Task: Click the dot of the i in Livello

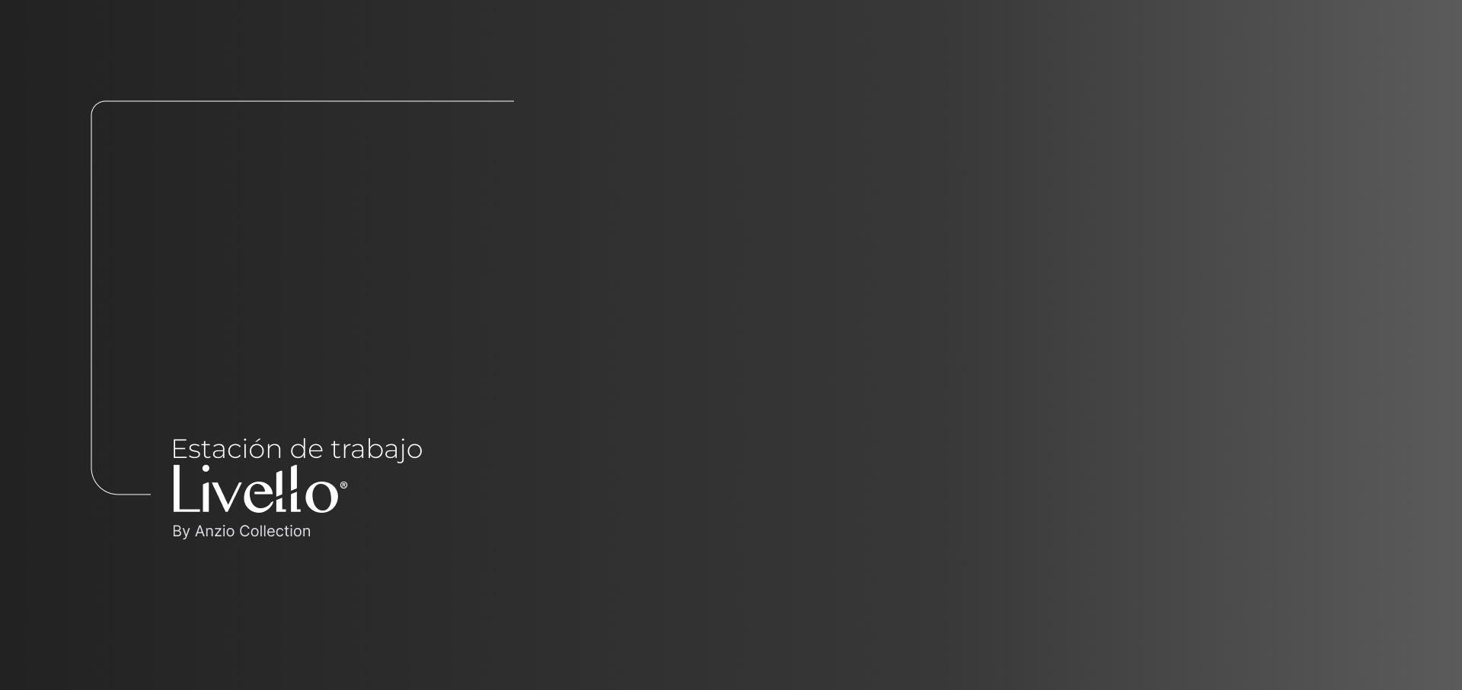Action: pyautogui.click(x=206, y=469)
